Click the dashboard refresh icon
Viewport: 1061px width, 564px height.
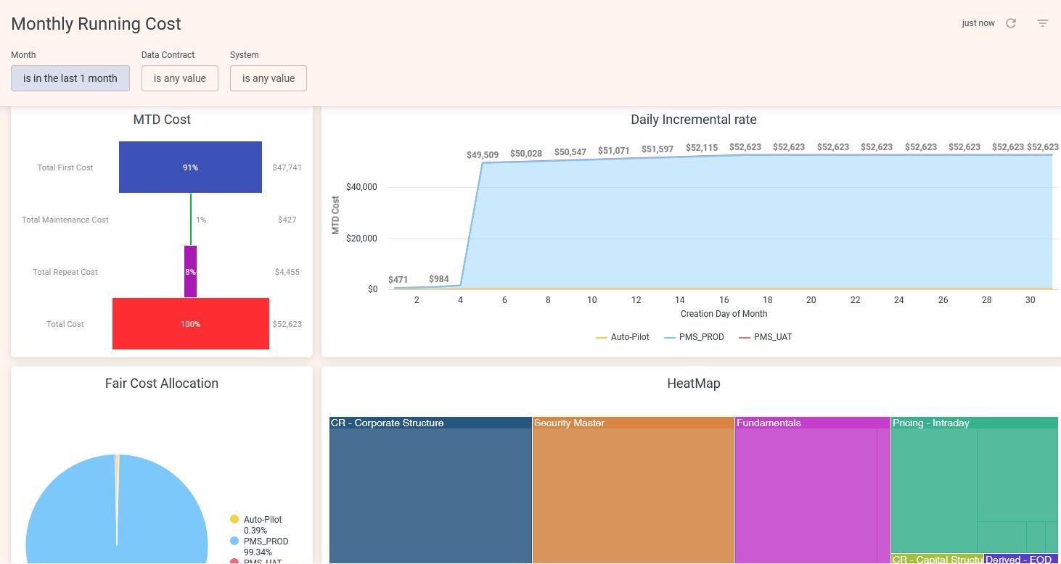click(1011, 23)
